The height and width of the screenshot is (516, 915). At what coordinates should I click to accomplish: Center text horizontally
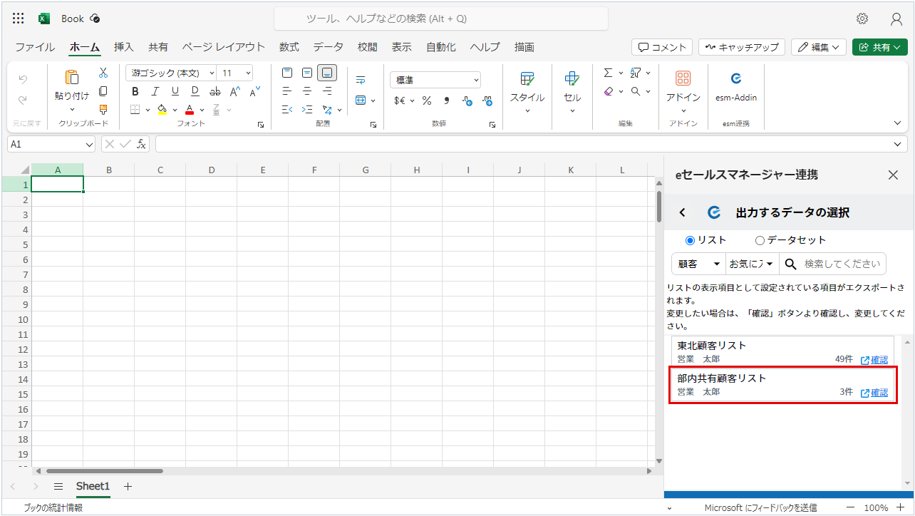(x=307, y=91)
